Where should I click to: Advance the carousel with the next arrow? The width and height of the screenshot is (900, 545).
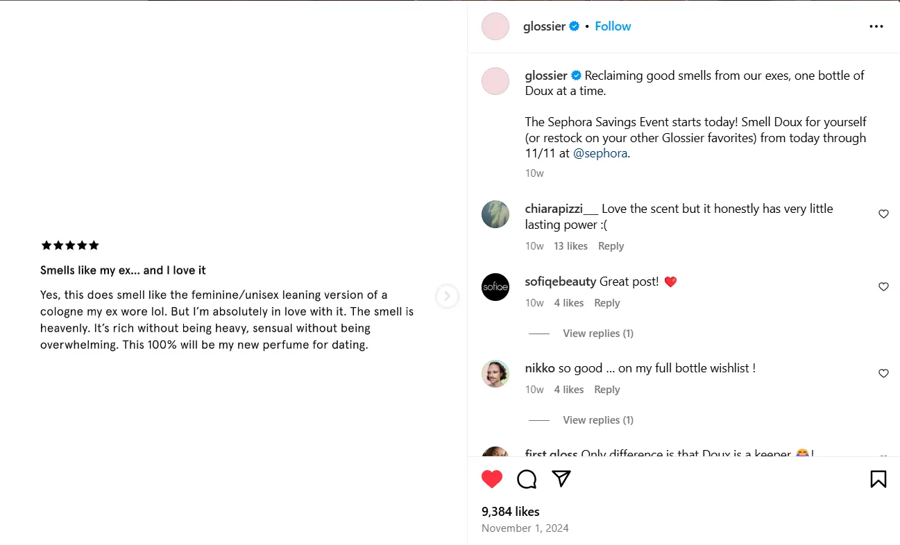(x=448, y=296)
